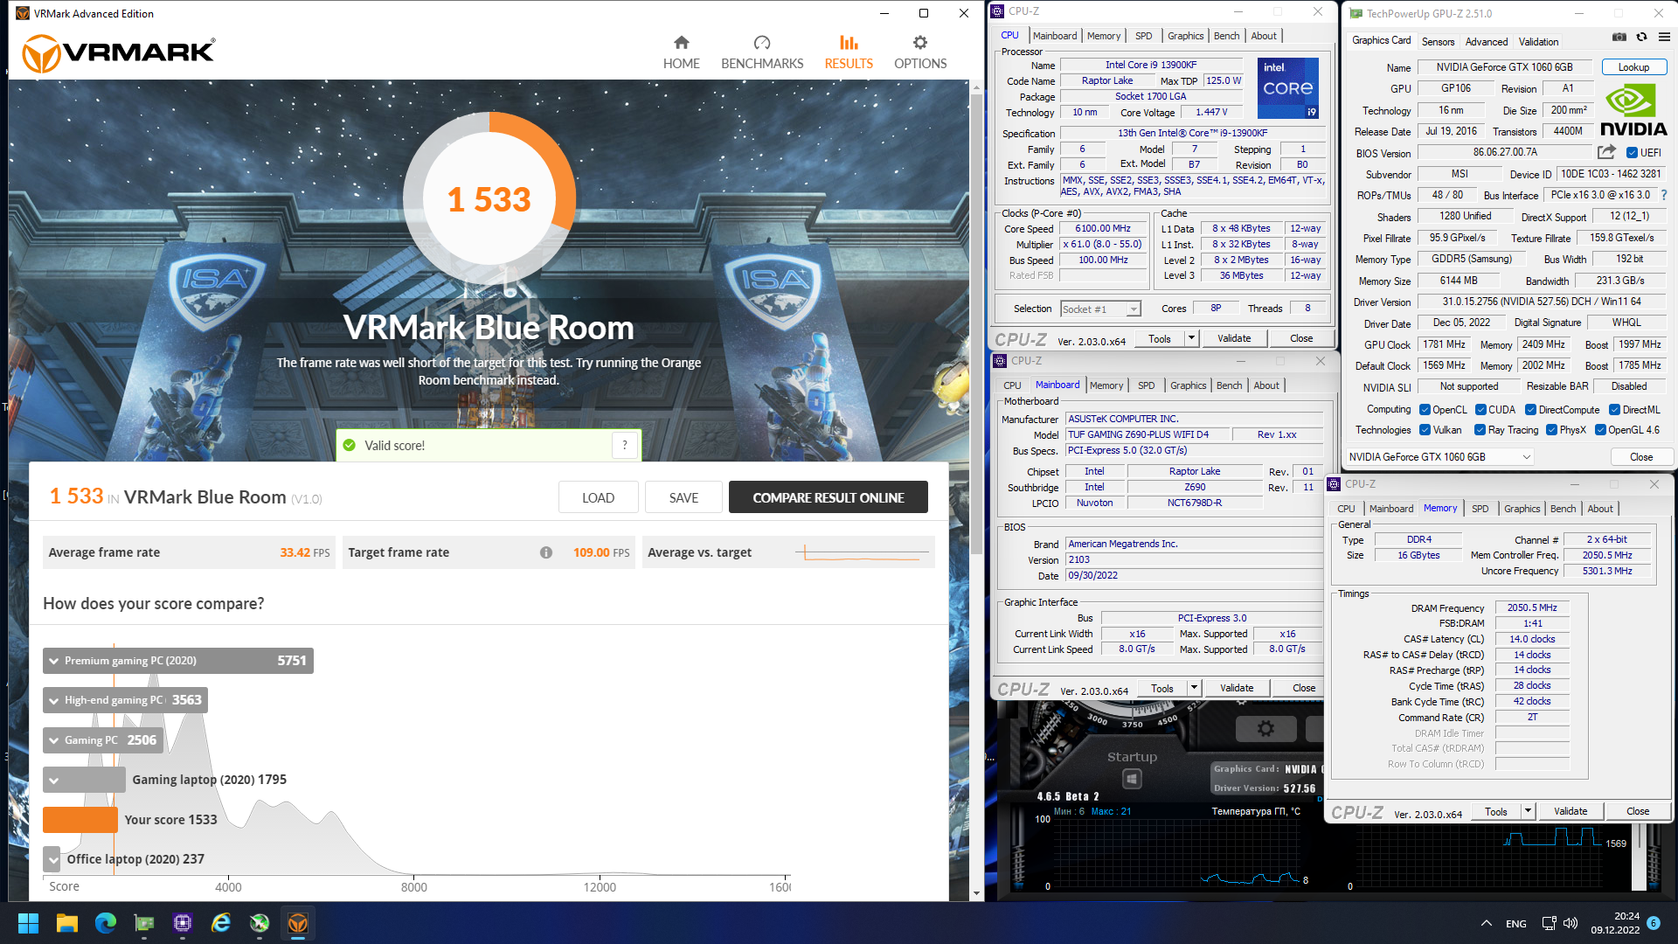Click the Bus Interface question mark in GPU-Z
Image resolution: width=1678 pixels, height=944 pixels.
[x=1663, y=195]
